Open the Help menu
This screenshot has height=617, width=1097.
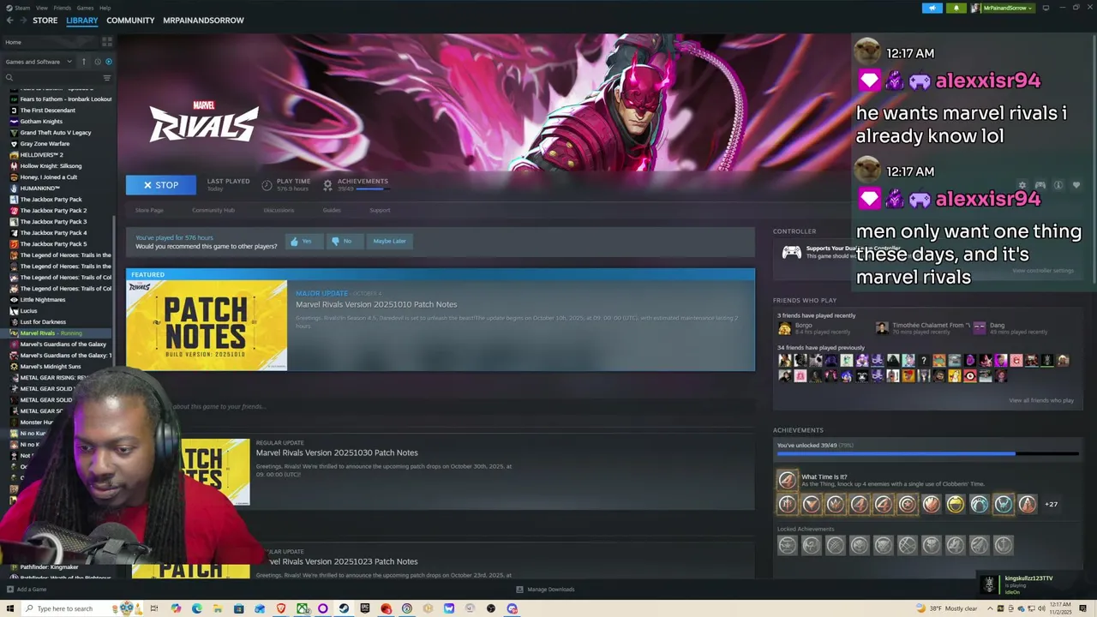pos(105,8)
